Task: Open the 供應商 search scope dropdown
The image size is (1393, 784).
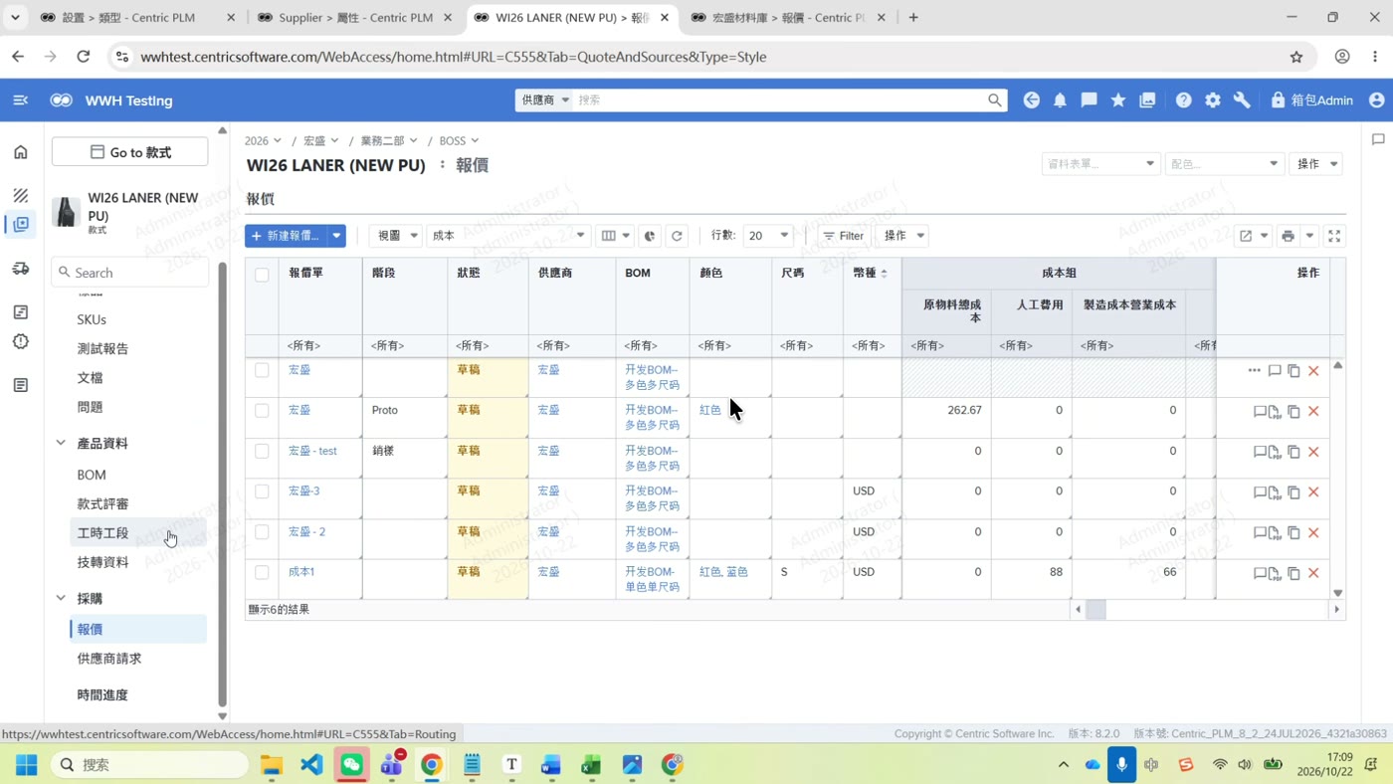Action: (544, 100)
